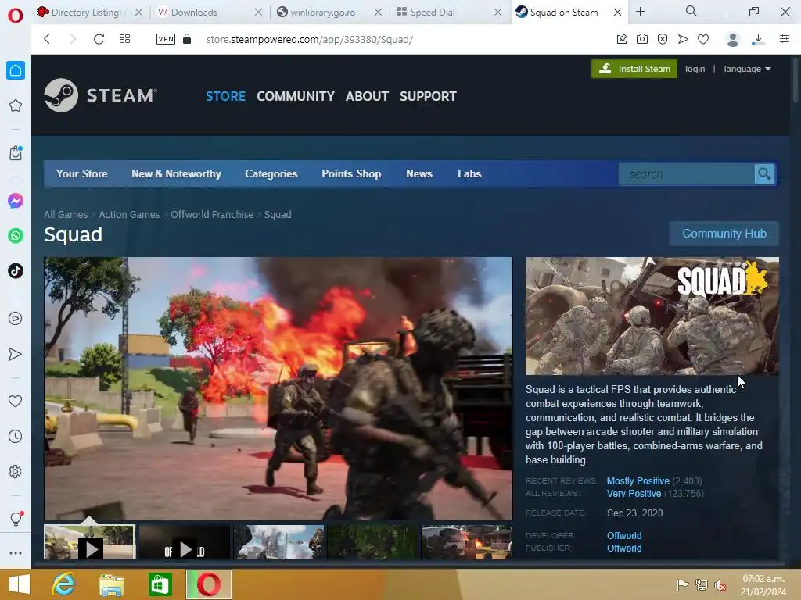Expand the language dropdown
Screen dimensions: 801x600
point(747,69)
